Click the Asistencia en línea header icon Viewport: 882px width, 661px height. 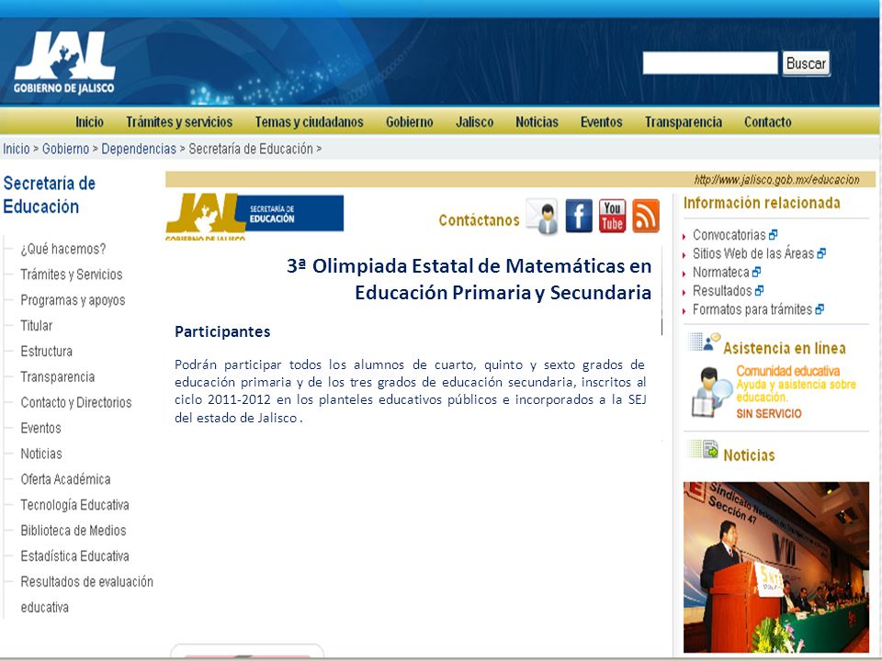point(705,342)
